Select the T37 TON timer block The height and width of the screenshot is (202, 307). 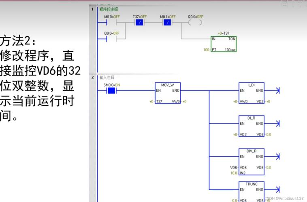click(224, 44)
